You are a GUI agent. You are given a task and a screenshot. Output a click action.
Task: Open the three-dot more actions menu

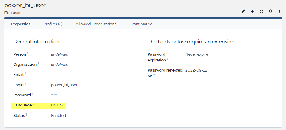(279, 11)
